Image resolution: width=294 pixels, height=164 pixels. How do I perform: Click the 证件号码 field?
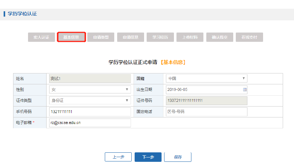[x=206, y=100]
